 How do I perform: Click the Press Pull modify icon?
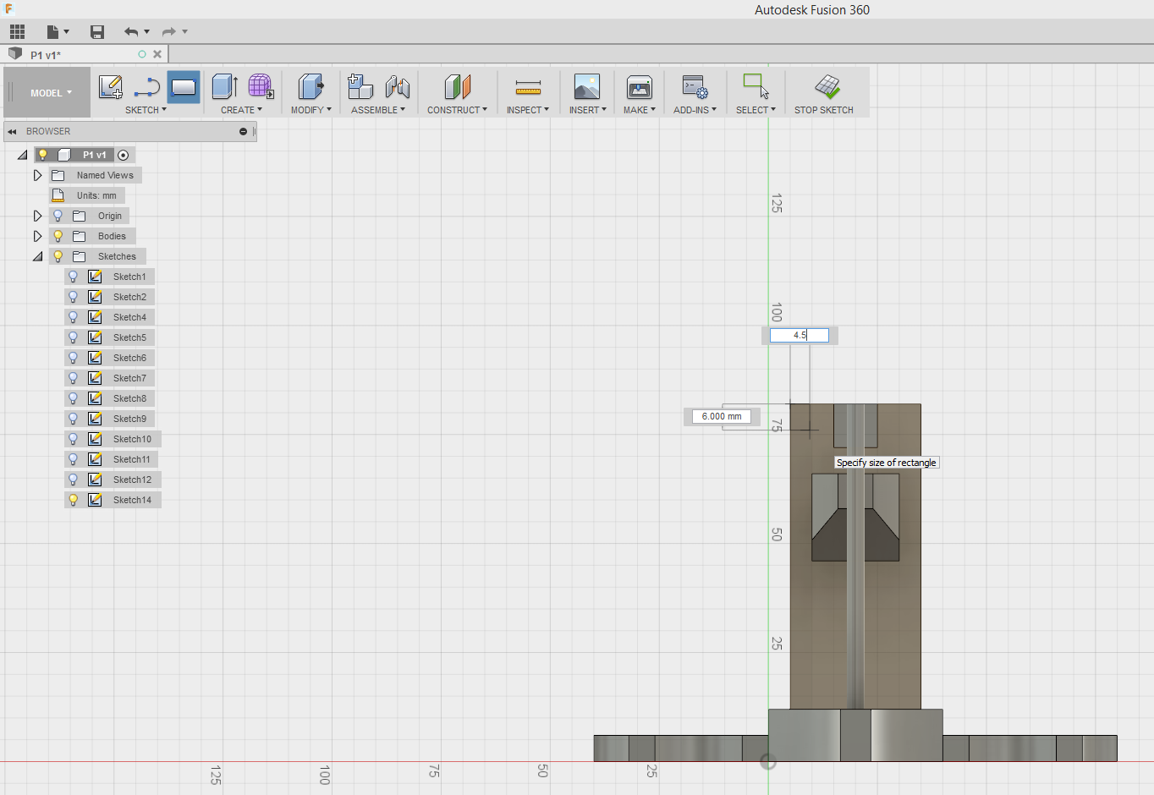point(310,87)
